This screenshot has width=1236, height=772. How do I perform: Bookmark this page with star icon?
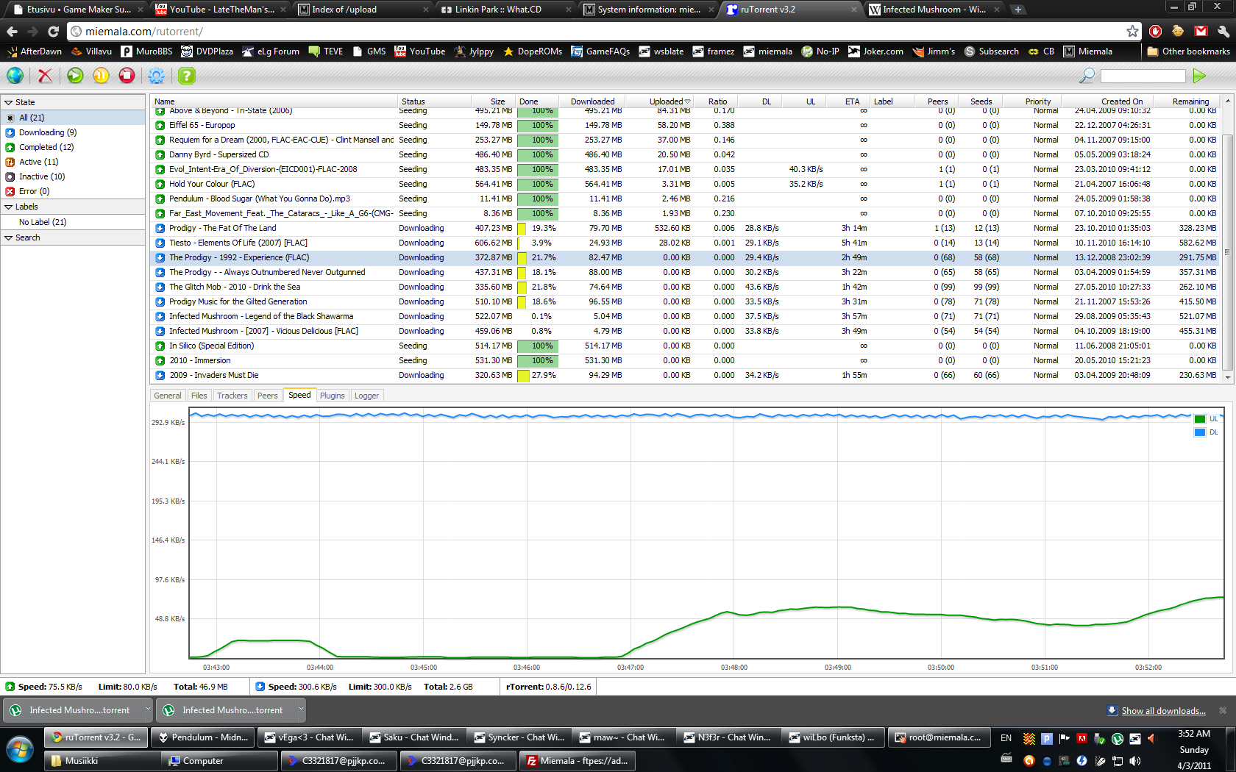(1132, 31)
